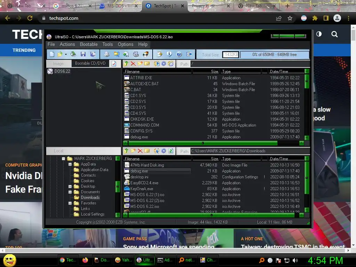The height and width of the screenshot is (267, 356).
Task: Open the dropdown arrow beside the Open icon
Action: [66, 54]
